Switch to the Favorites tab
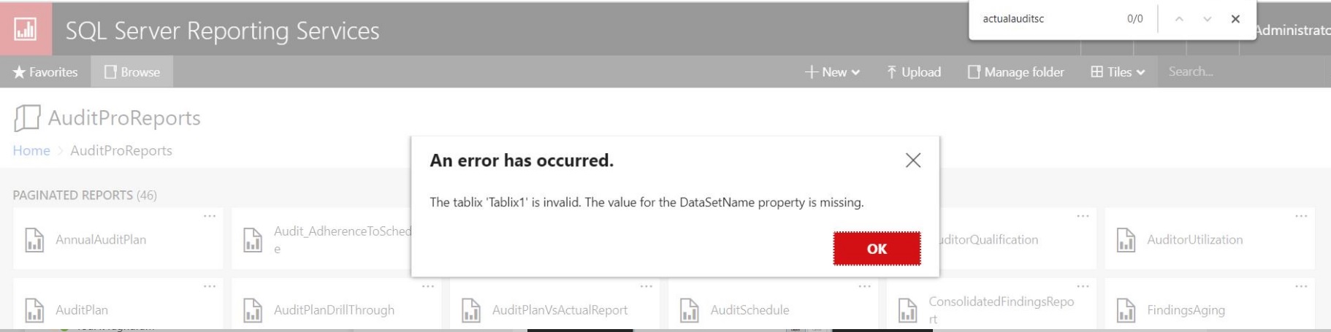The image size is (1331, 332). tap(45, 72)
